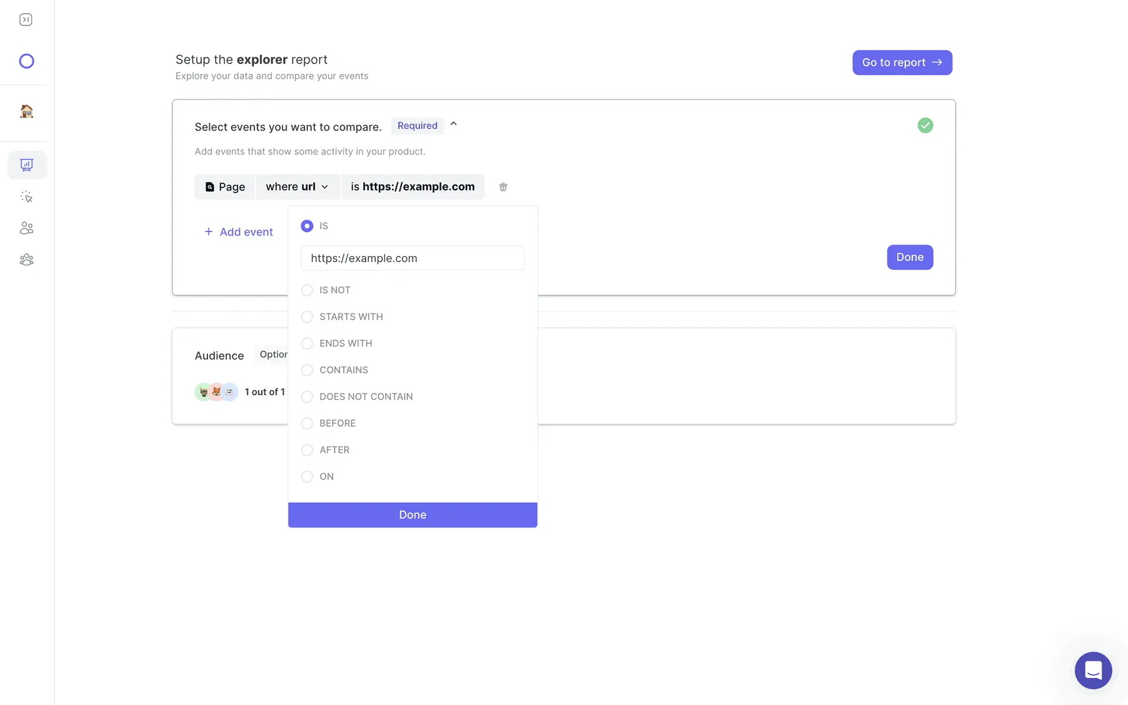Expand the sidebar with the top toggle icon
The image size is (1128, 705).
[26, 20]
